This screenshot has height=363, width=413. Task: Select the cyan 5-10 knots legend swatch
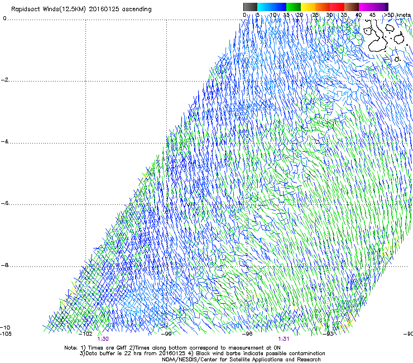pyautogui.click(x=265, y=7)
